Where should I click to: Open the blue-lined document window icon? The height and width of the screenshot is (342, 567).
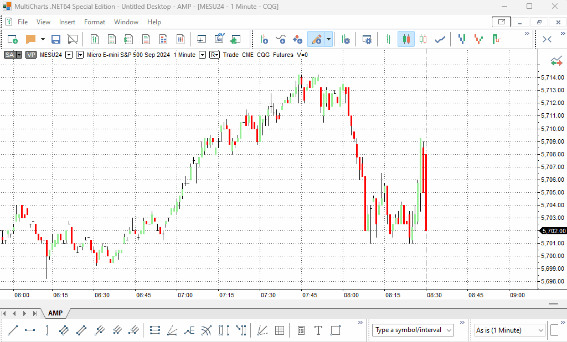[x=146, y=39]
